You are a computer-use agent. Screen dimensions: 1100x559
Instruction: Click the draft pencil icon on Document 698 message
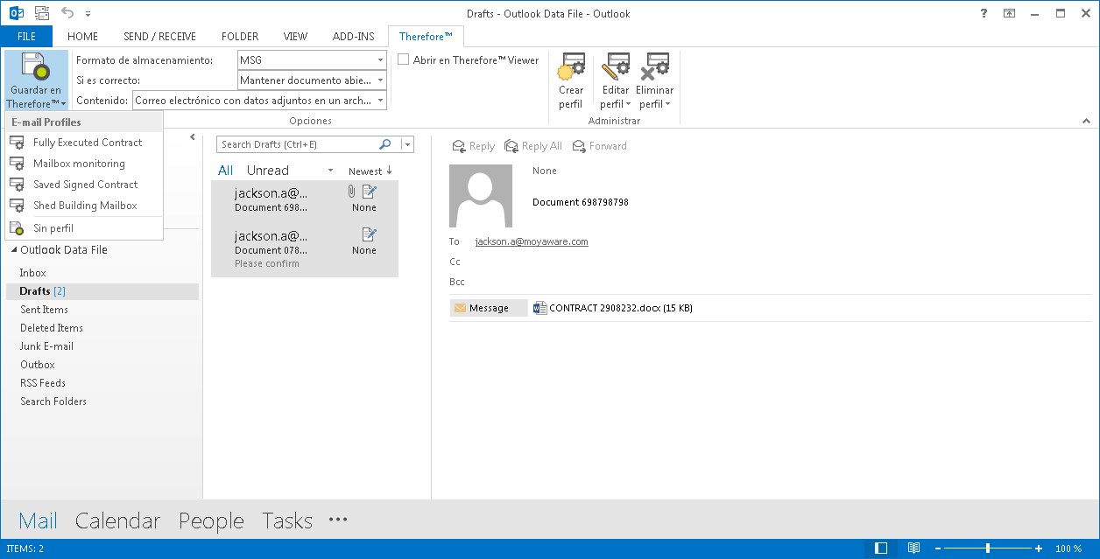click(370, 191)
